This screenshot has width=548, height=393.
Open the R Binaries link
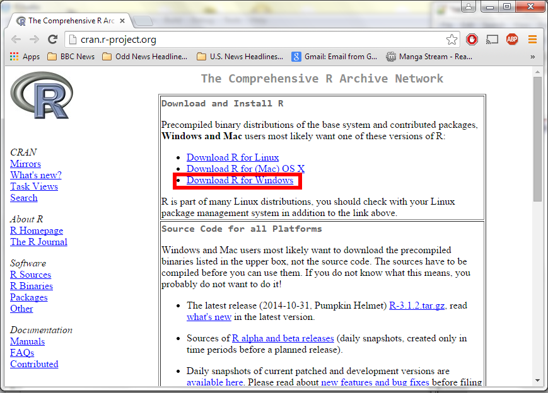click(x=32, y=286)
